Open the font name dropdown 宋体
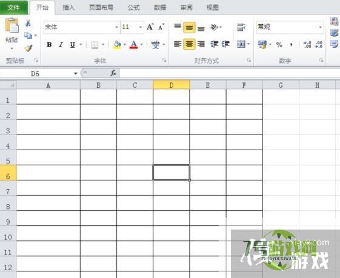This screenshot has height=278, width=340. (82, 27)
